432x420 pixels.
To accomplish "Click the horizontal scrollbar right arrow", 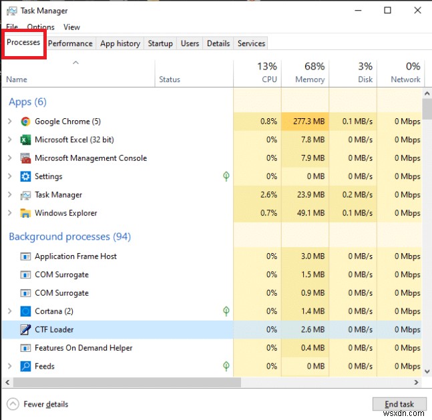I will point(416,383).
